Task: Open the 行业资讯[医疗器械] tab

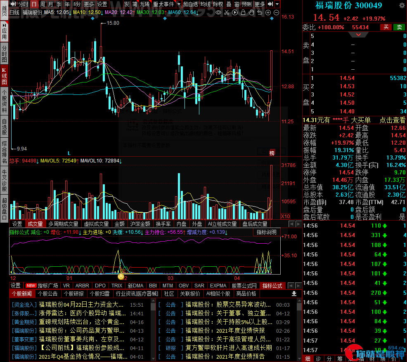Action: click(137, 294)
